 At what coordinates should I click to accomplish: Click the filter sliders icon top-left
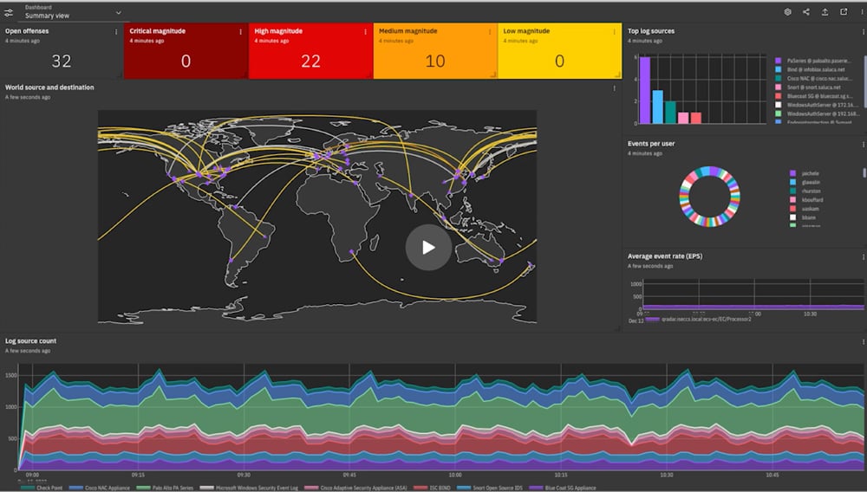tap(9, 12)
